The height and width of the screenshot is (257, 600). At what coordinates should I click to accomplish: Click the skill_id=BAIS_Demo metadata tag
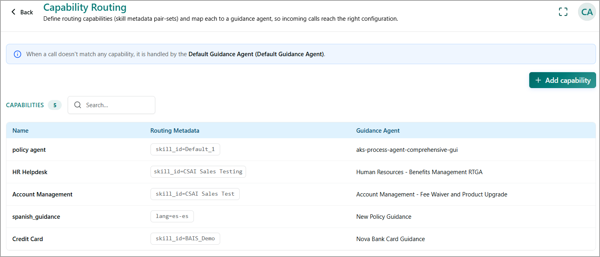tap(185, 239)
